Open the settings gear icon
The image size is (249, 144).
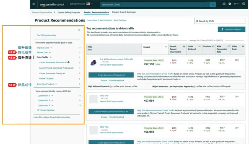tap(230, 4)
